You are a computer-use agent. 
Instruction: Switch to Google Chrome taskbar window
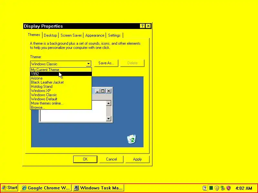pos(46,188)
